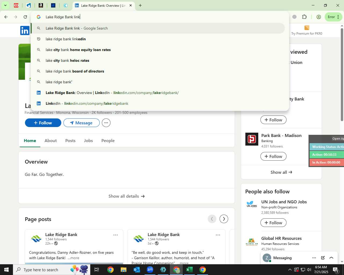Click Lake Ridge Bank logo on 3d post

click(x=138, y=238)
